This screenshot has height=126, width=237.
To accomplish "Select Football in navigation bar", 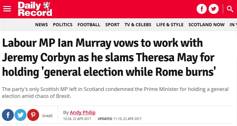I will pos(89,25).
